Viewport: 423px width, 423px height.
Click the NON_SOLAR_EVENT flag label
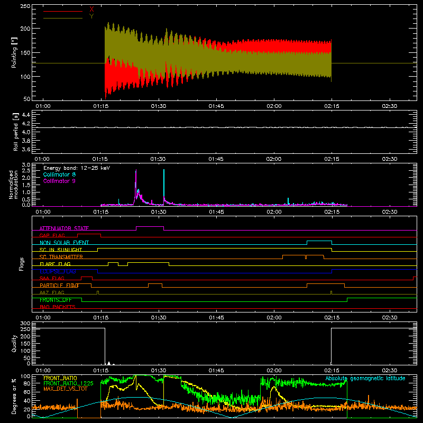click(64, 243)
